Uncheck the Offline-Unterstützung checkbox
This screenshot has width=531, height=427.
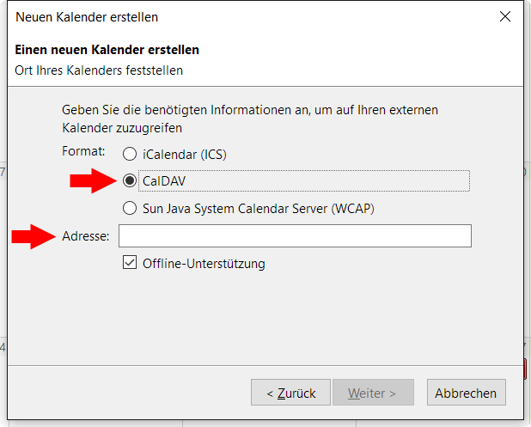[130, 263]
